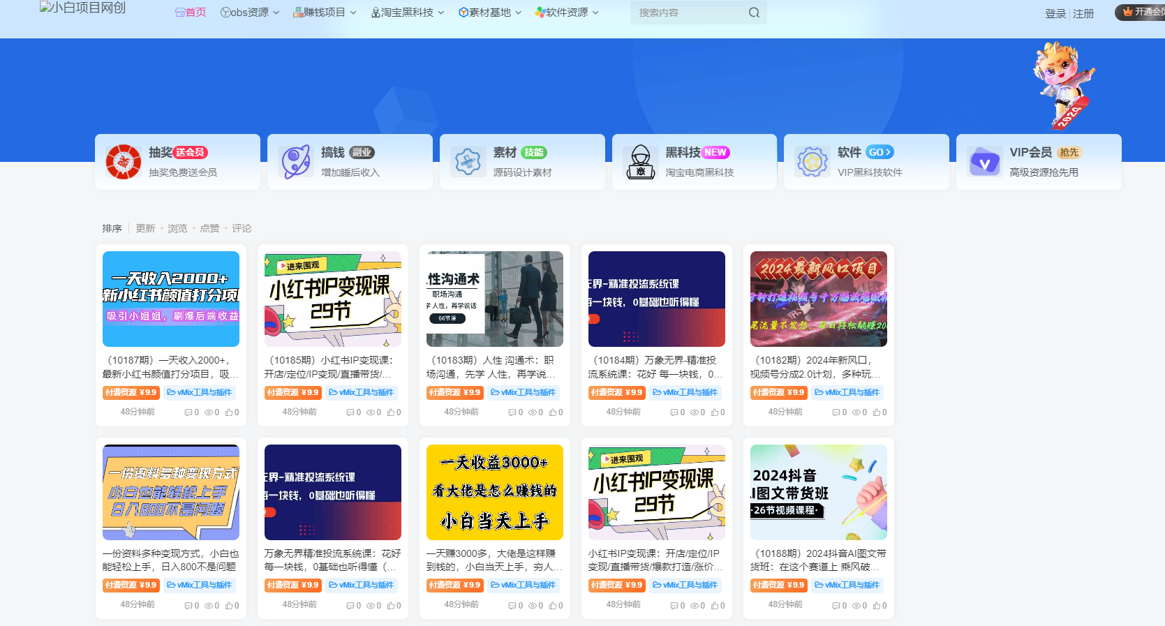The height and width of the screenshot is (626, 1165).
Task: Sort posts by 点赞
Action: click(x=209, y=228)
